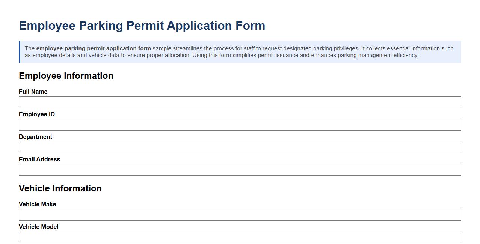Click the Email Address input field
480x244 pixels.
click(x=240, y=170)
